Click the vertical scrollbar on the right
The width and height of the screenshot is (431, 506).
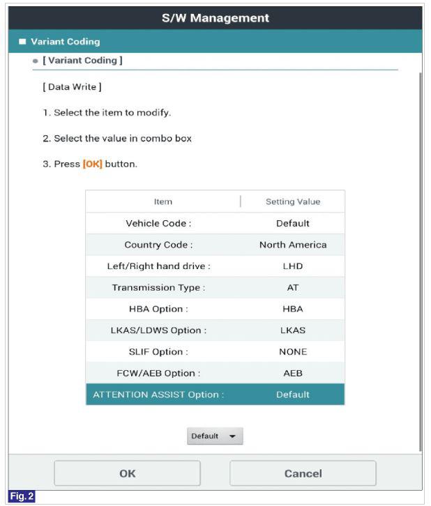[419, 258]
